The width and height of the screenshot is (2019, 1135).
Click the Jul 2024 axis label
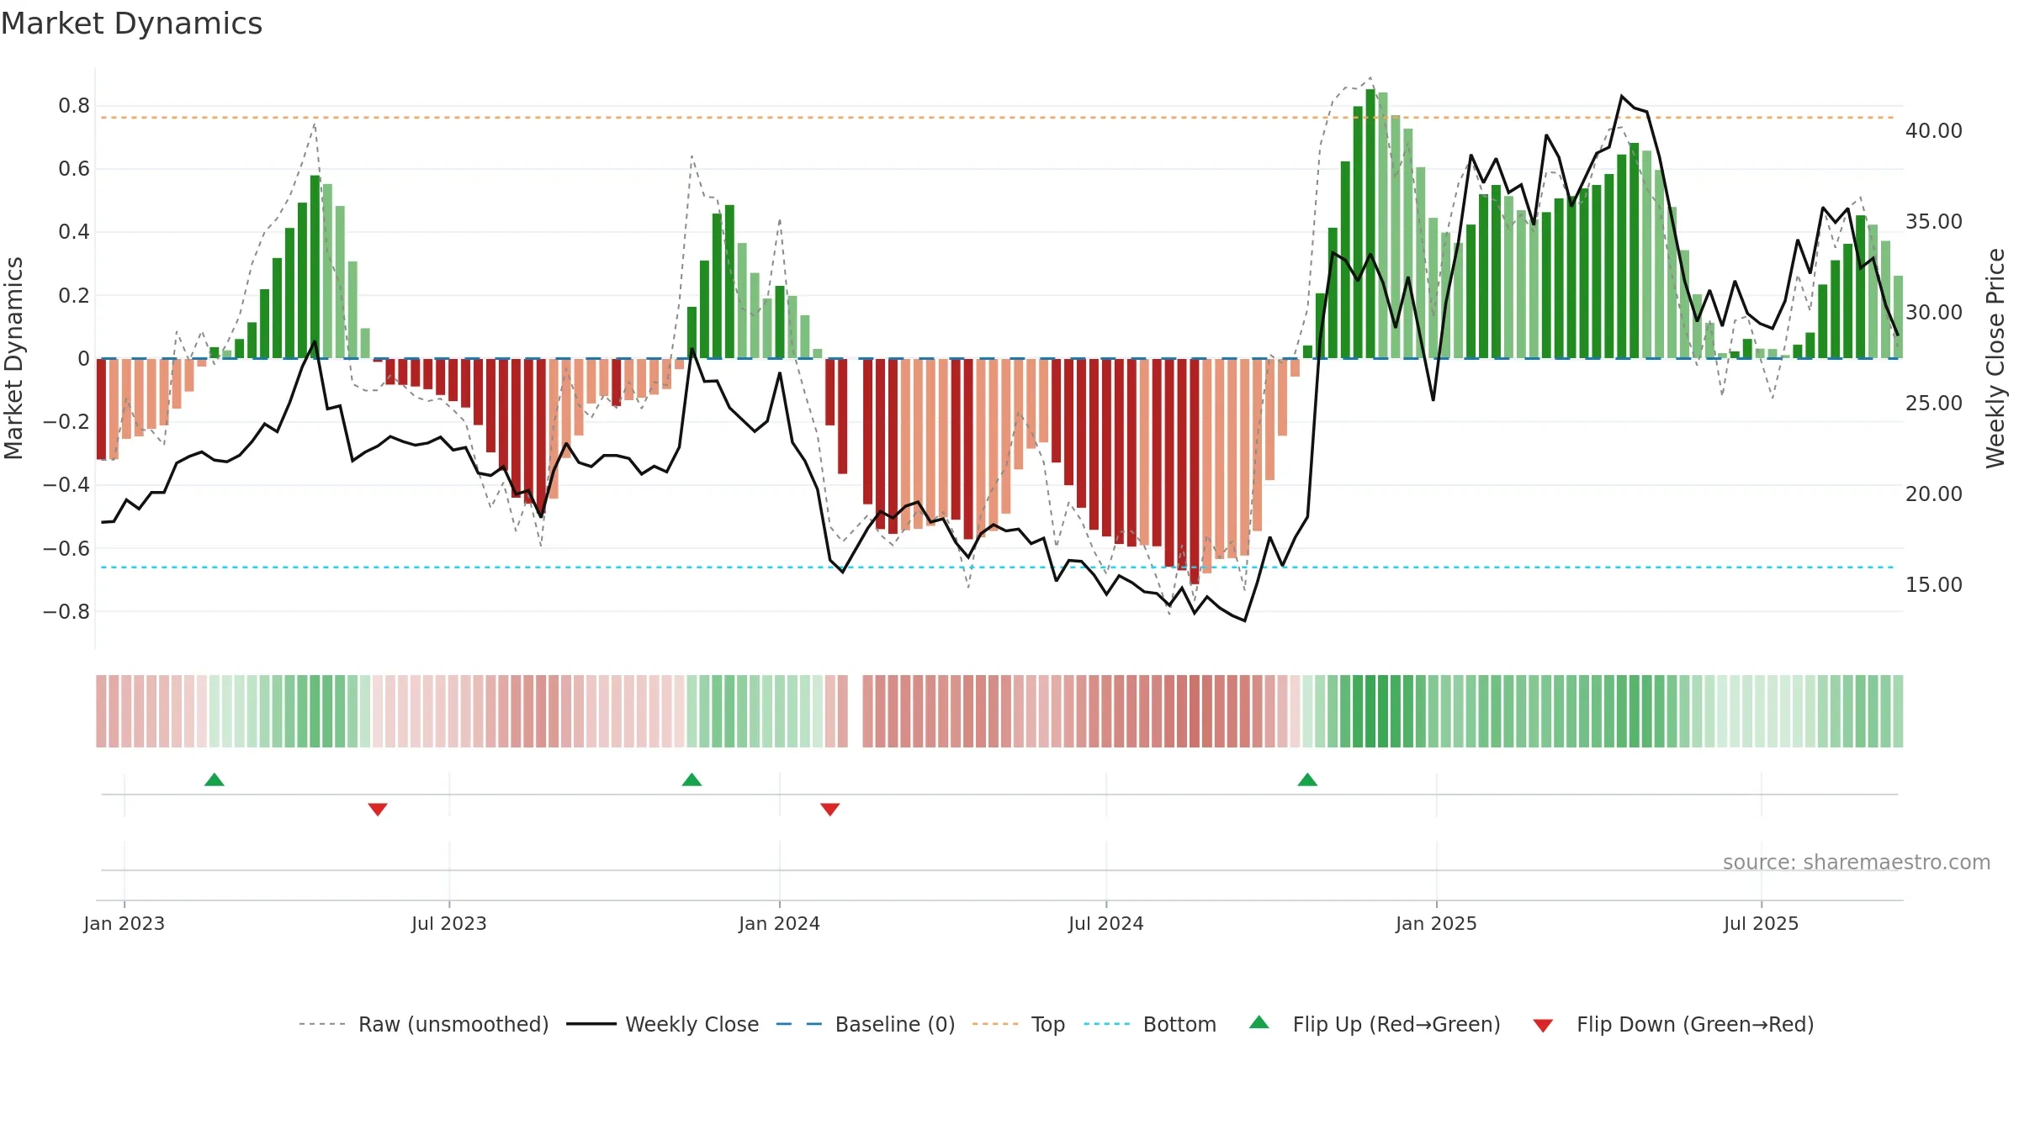coord(1106,923)
